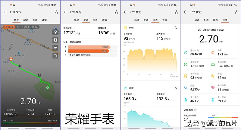Open the map type icon on the map
The image size is (241, 130).
[x=55, y=40]
